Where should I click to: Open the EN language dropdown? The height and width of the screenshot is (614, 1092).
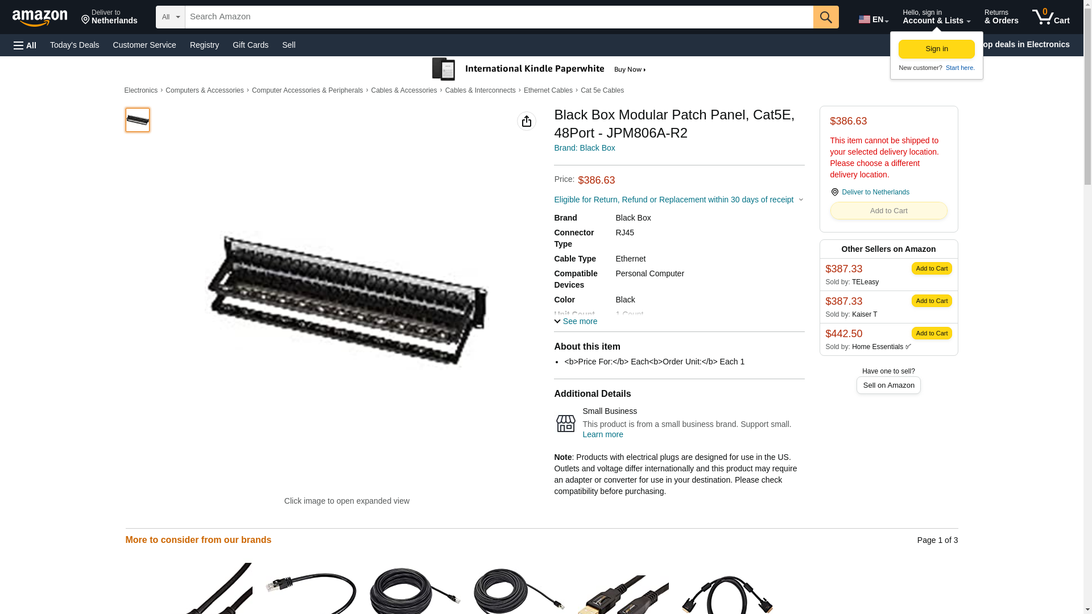[874, 19]
